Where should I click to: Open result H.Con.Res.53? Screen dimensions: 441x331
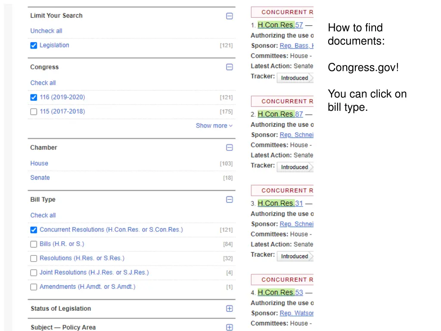pyautogui.click(x=280, y=293)
